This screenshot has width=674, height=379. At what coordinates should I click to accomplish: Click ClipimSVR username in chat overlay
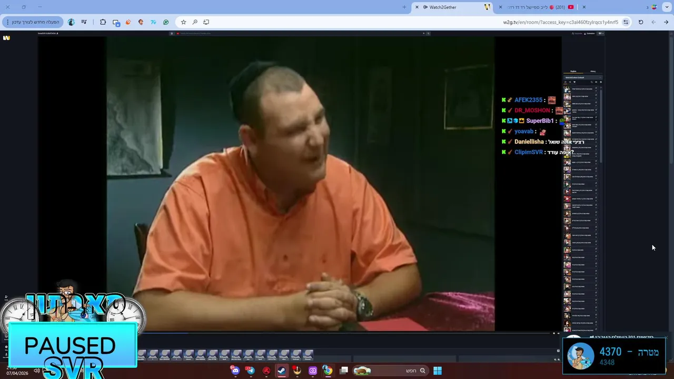[529, 153]
